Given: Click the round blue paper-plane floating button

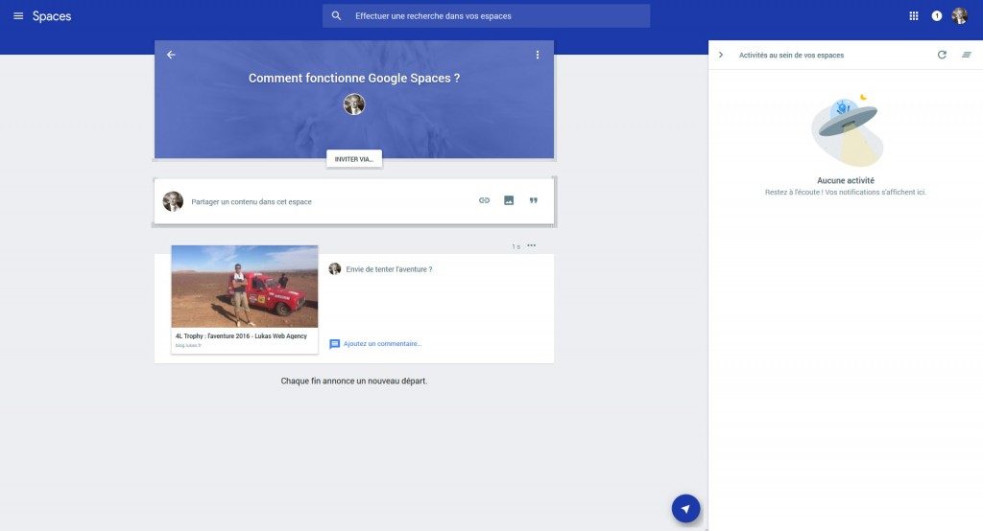Looking at the screenshot, I should point(685,508).
